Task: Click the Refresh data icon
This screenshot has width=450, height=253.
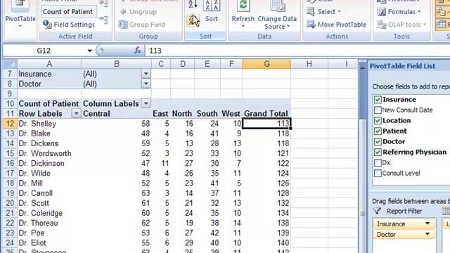Action: (x=243, y=6)
